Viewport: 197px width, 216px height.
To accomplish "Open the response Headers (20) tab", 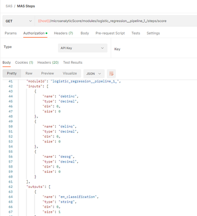I will (48, 63).
